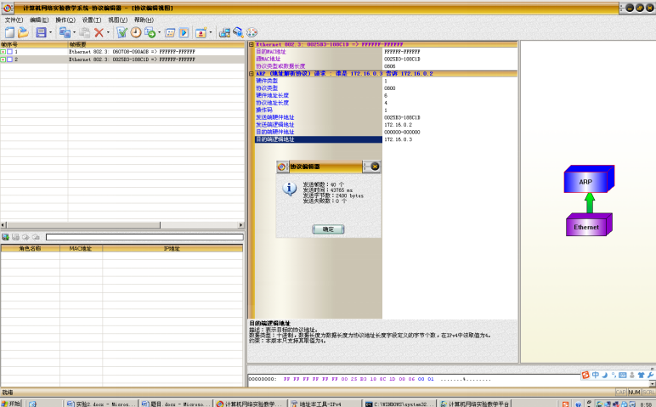Click the contact card toolbar icon
Screen dimensions: 656x407
[x=201, y=32]
